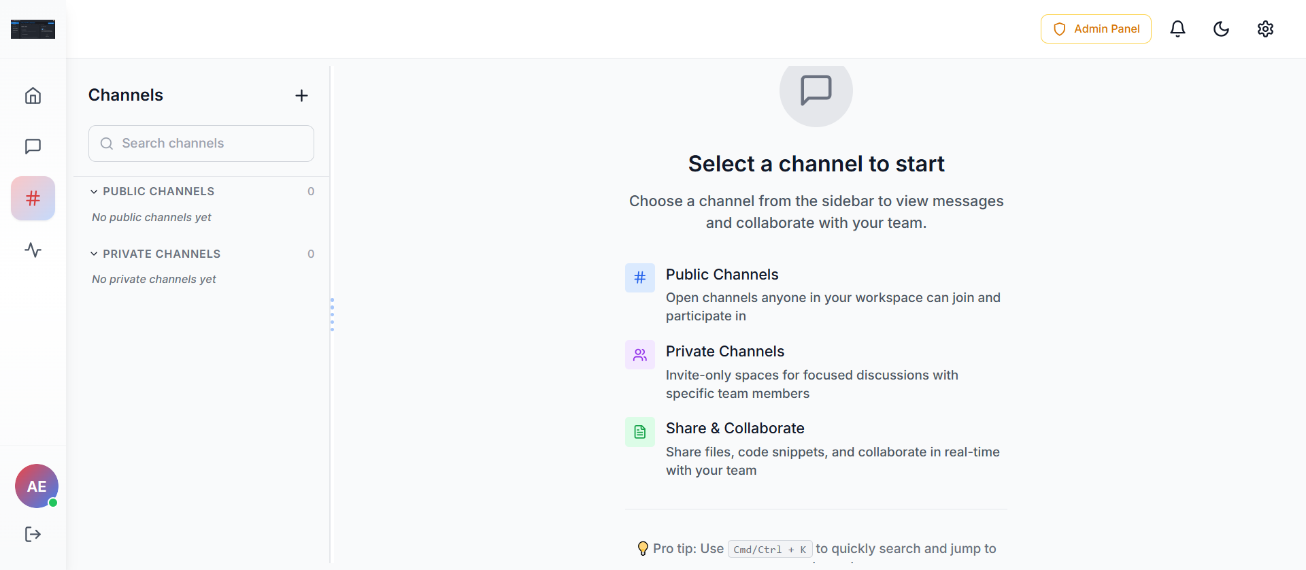Image resolution: width=1306 pixels, height=570 pixels.
Task: Click the Private Channels people feature icon
Action: pyautogui.click(x=639, y=354)
